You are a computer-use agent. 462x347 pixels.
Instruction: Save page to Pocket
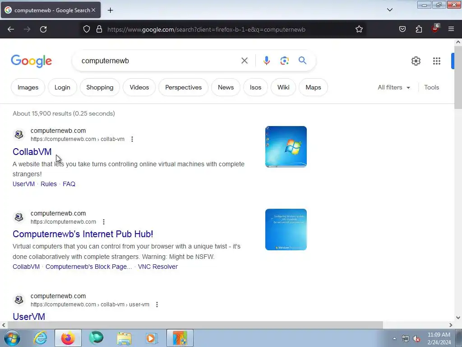coord(402,29)
